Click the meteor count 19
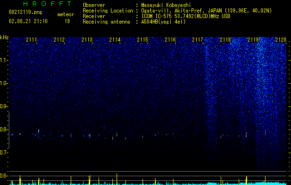The width and height of the screenshot is (291, 185). [67, 21]
